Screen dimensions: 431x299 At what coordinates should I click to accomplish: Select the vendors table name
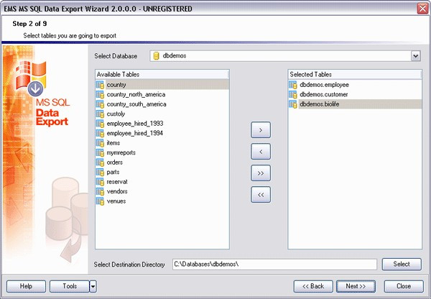tap(117, 191)
